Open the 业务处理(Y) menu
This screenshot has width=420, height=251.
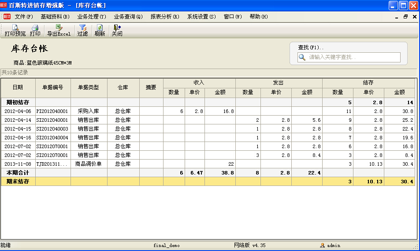coord(92,17)
